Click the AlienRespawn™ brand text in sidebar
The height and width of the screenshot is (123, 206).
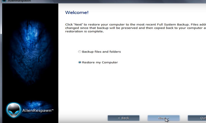pos(38,110)
